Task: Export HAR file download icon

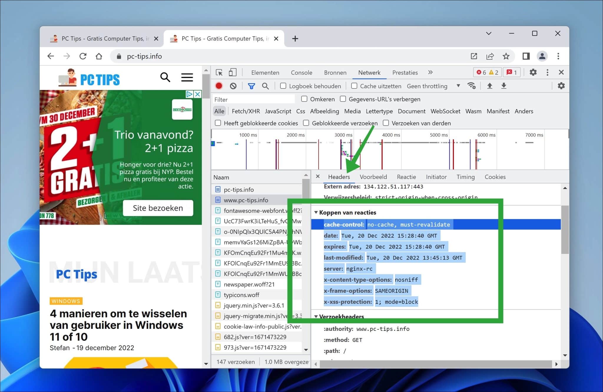Action: [x=504, y=86]
